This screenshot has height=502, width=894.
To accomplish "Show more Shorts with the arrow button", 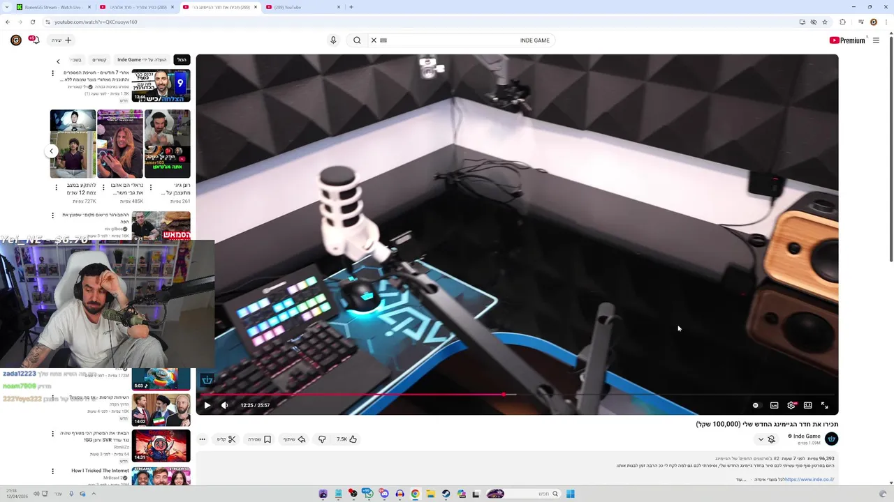I will [x=51, y=151].
